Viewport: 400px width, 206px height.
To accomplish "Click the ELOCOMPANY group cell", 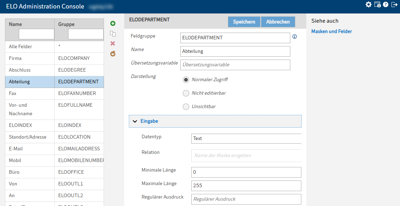I will point(79,59).
